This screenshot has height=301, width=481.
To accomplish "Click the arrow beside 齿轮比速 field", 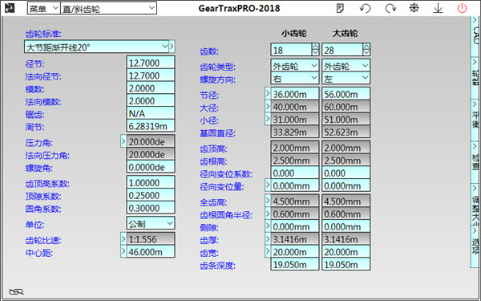I will pos(123,238).
